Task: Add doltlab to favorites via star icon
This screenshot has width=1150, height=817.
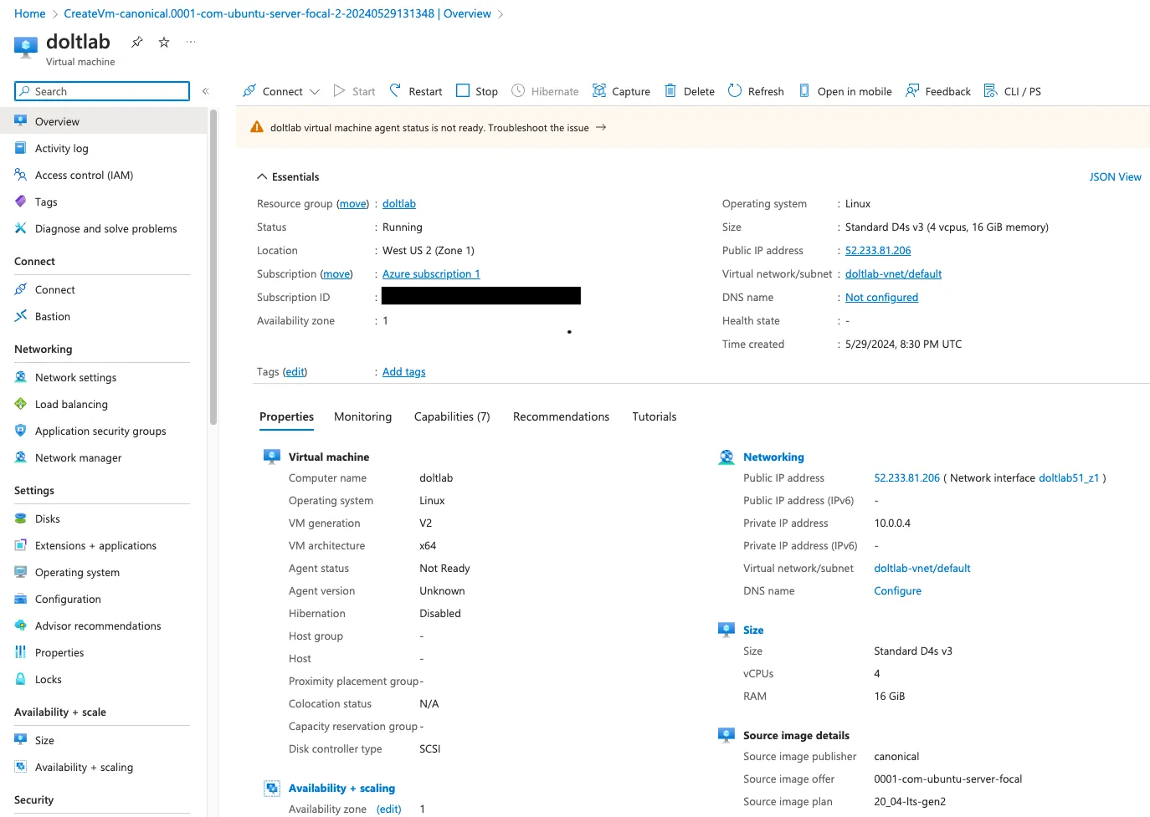Action: tap(164, 41)
